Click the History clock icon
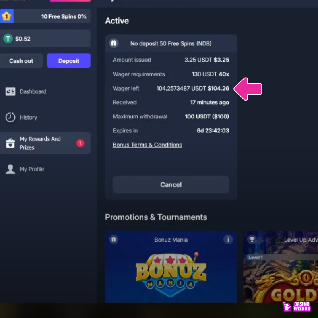This screenshot has height=318, width=318. click(x=10, y=117)
